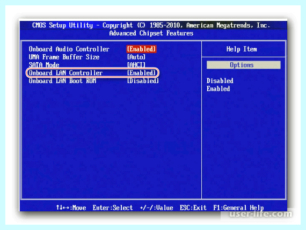This screenshot has height=230, width=306.
Task: Change the Onboard Audio Controller [Enabled] value
Action: click(142, 49)
